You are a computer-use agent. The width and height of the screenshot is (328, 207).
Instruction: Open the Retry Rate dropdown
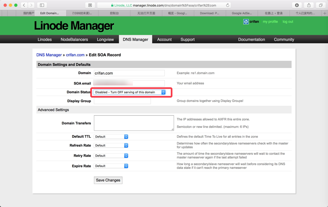click(111, 156)
